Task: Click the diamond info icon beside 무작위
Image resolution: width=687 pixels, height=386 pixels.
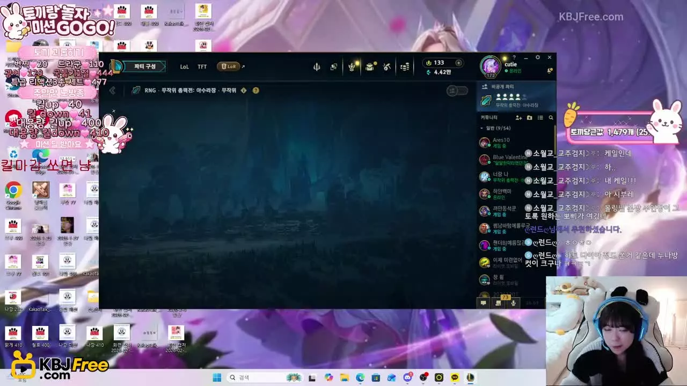Action: click(244, 90)
